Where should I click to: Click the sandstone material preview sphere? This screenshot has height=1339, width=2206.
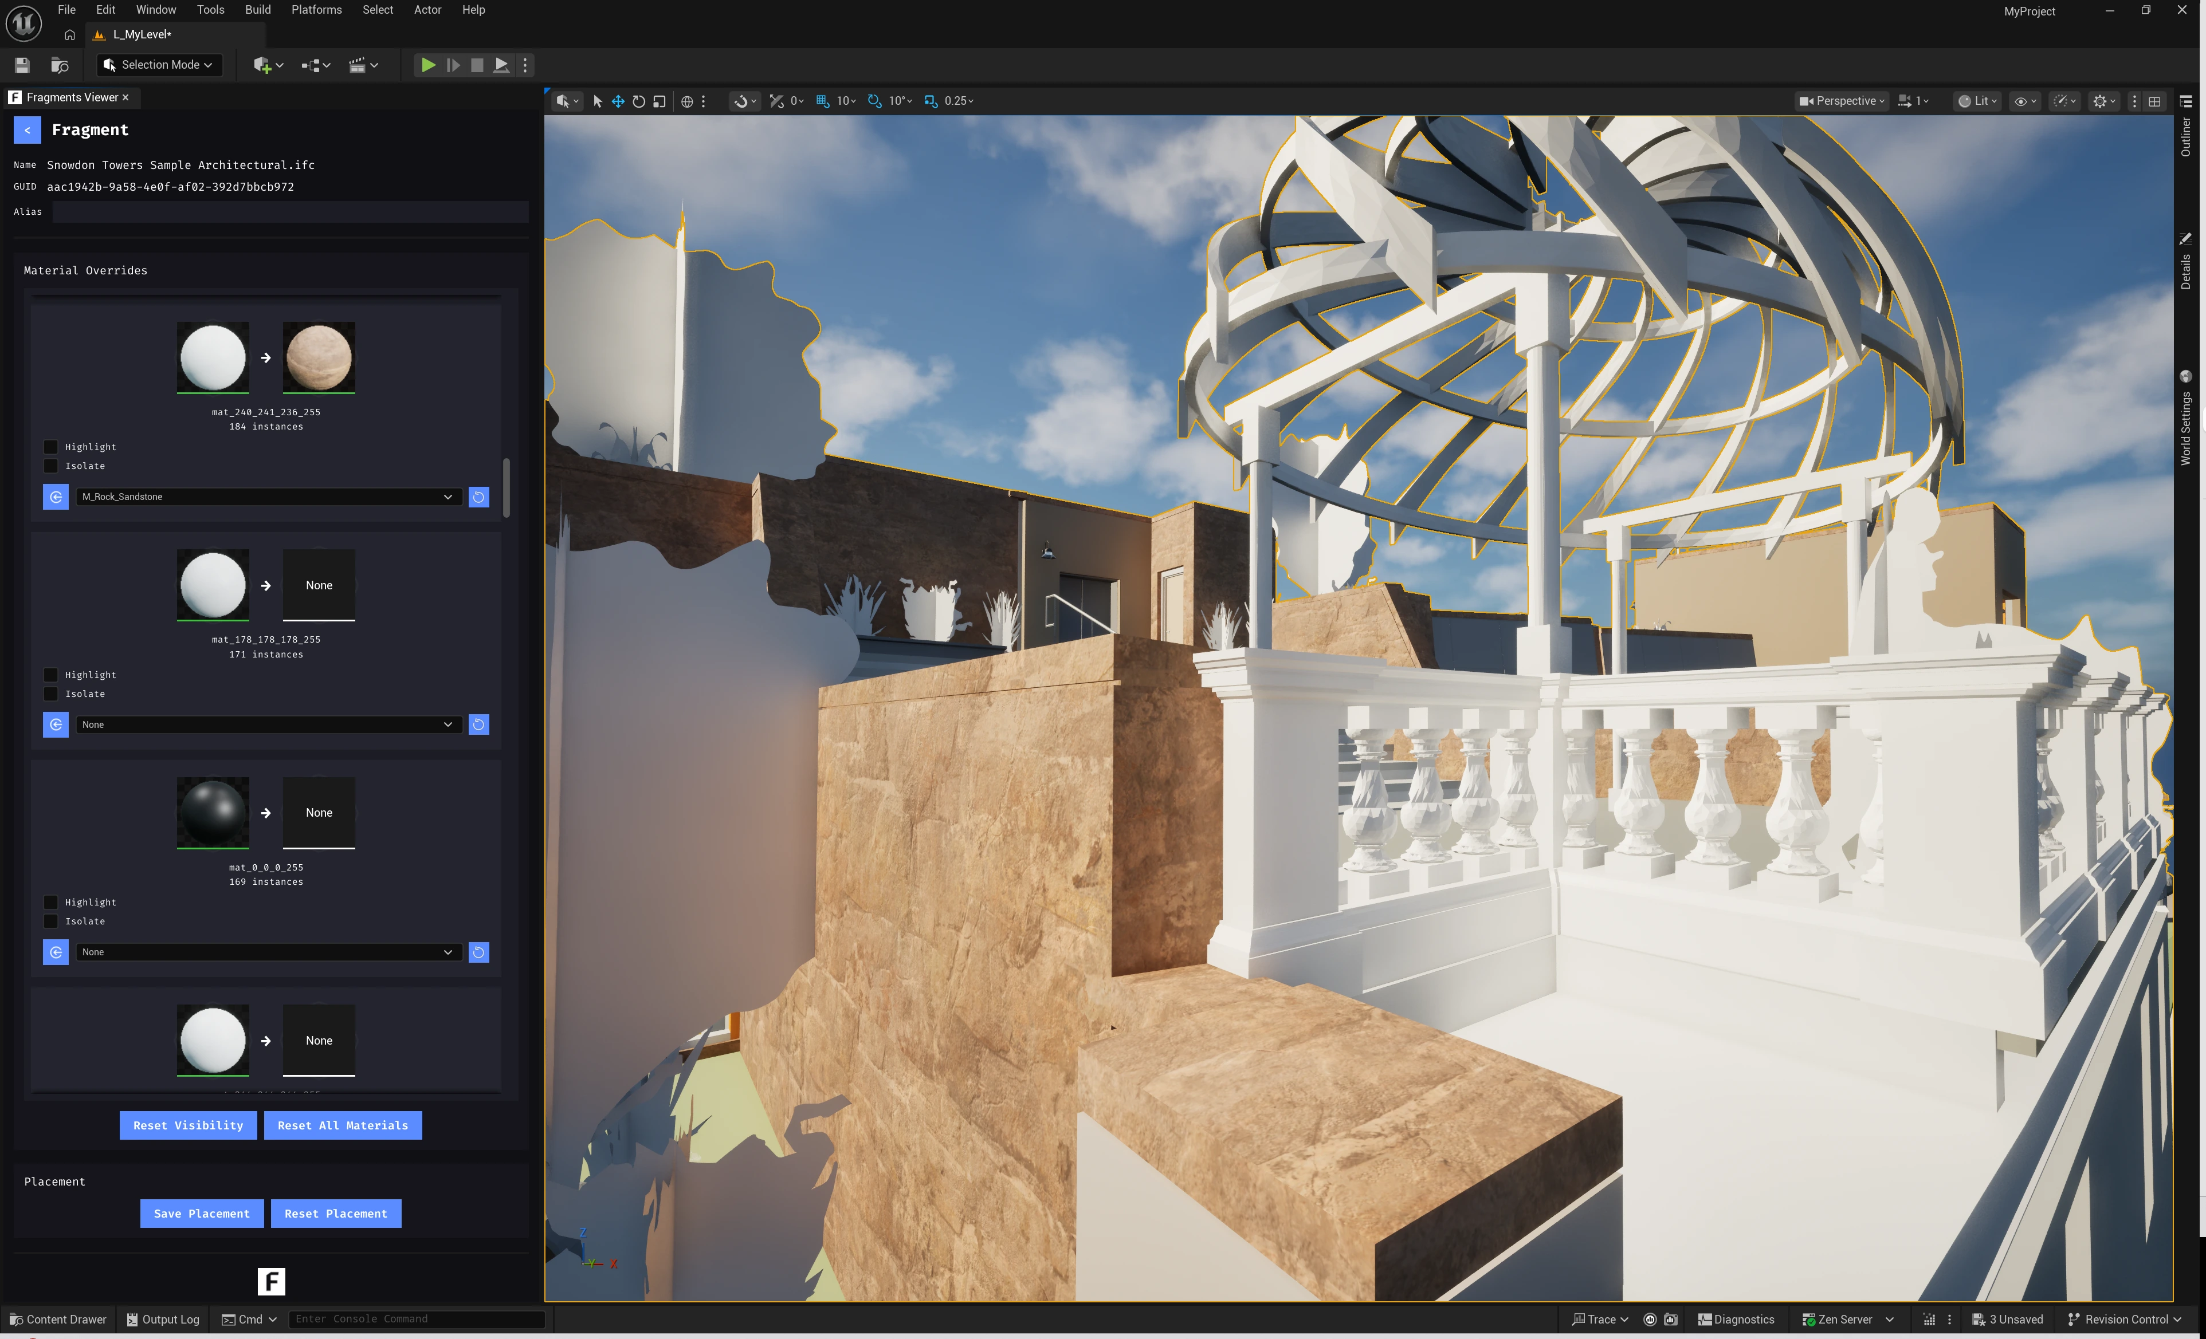point(319,357)
